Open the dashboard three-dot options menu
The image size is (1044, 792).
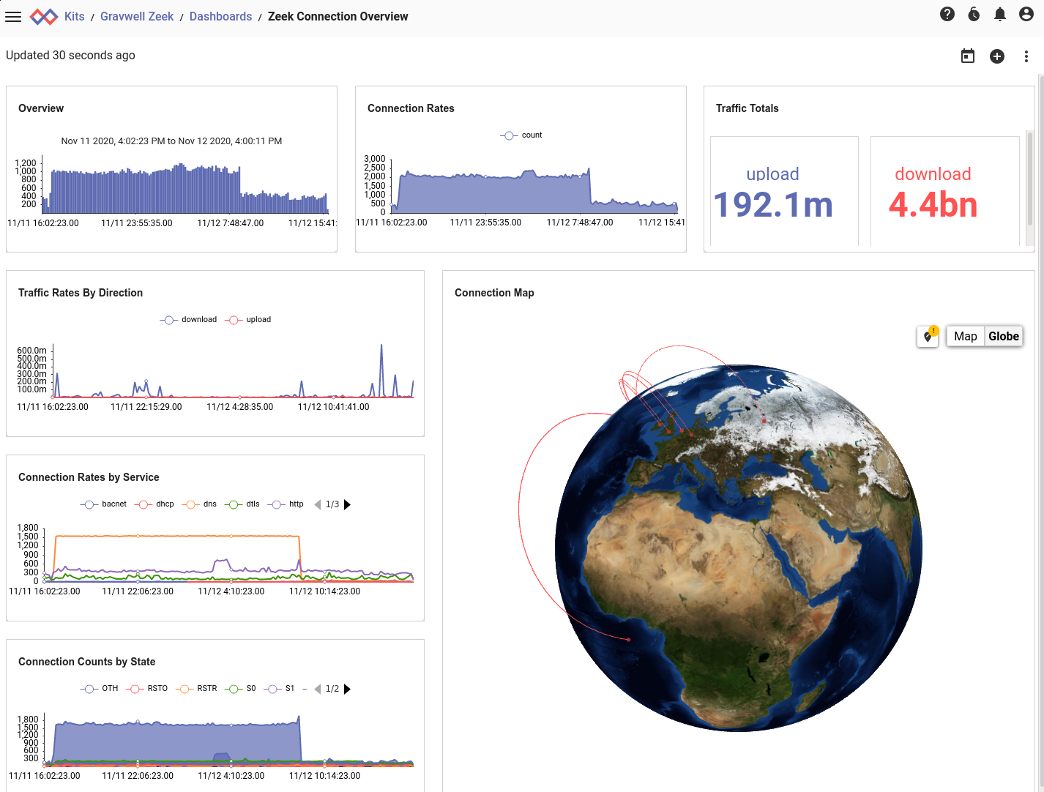[1026, 56]
